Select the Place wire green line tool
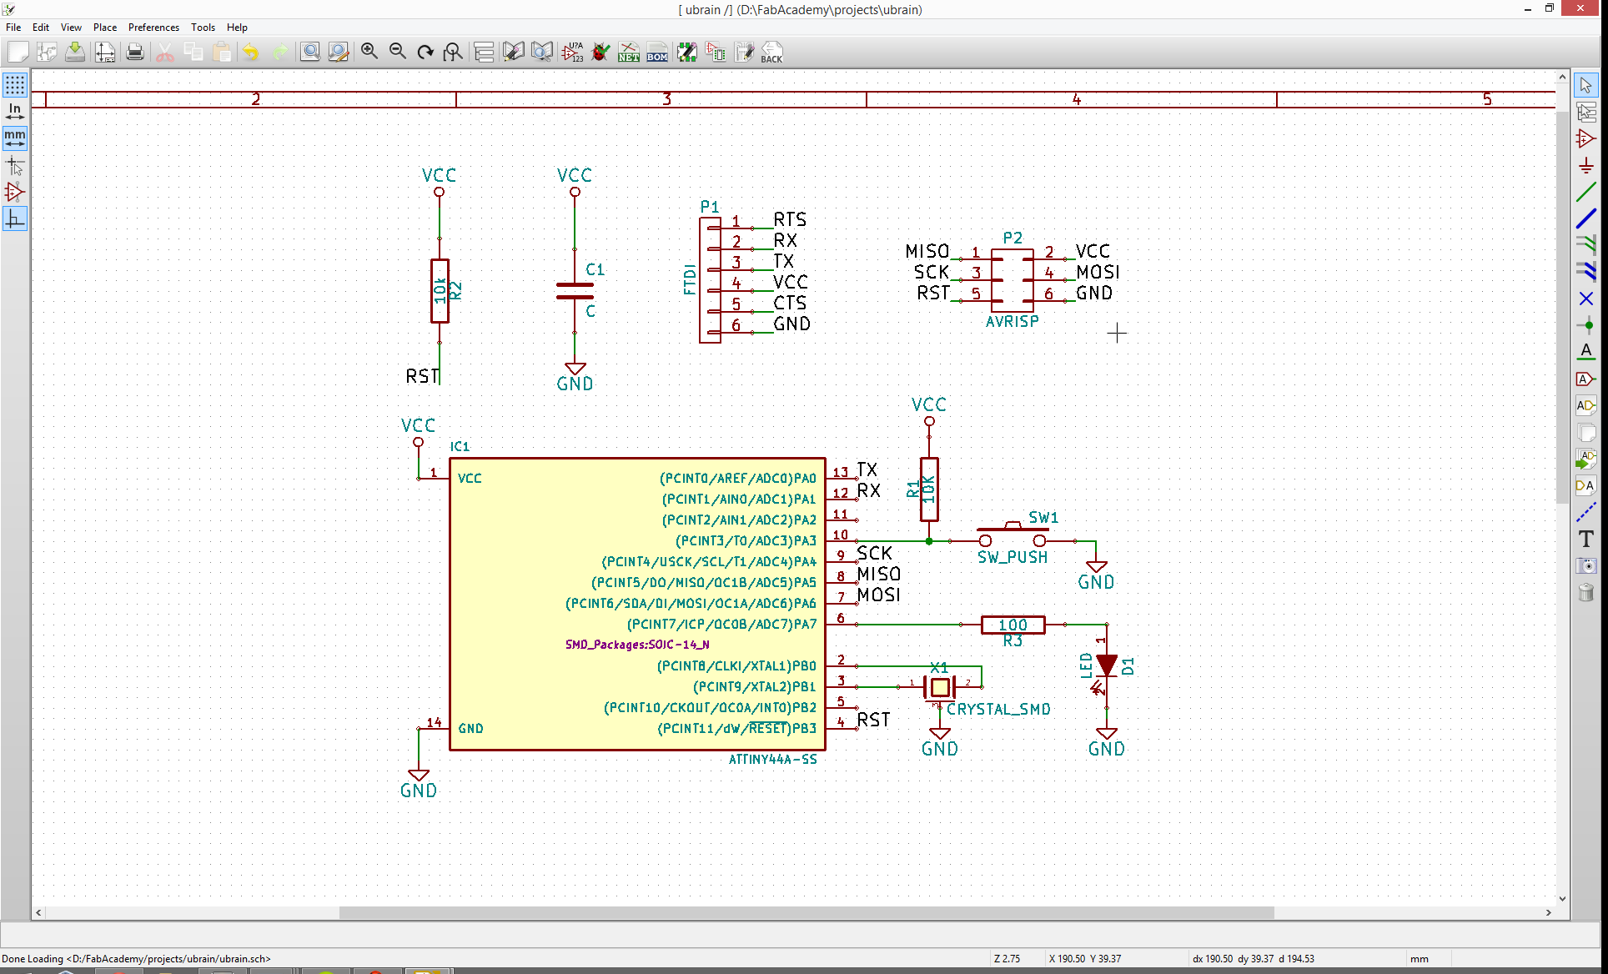The image size is (1608, 974). tap(1586, 193)
